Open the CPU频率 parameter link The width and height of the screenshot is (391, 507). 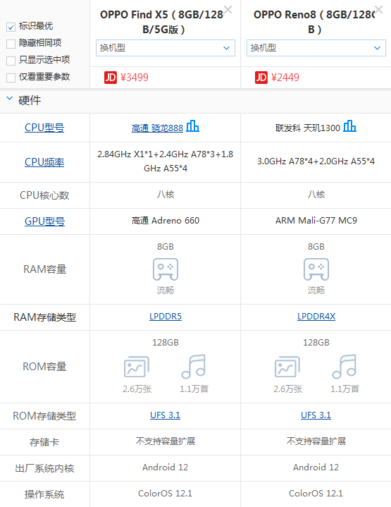coord(44,162)
